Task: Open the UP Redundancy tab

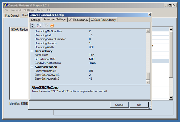Action: coord(78,20)
